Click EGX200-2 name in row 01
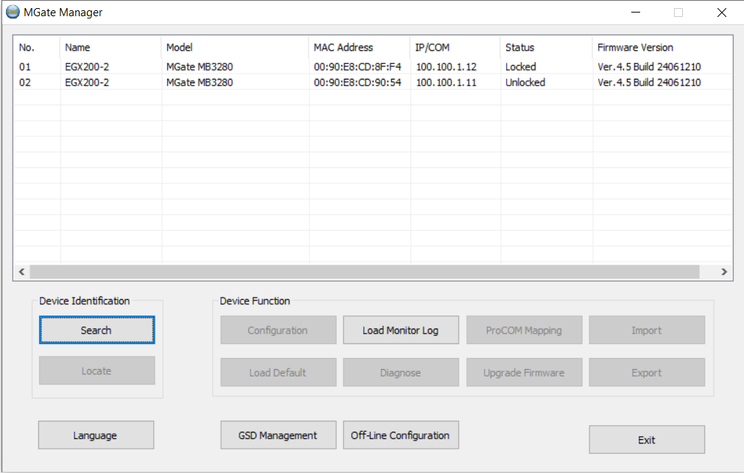Viewport: 744px width, 473px height. coord(87,66)
